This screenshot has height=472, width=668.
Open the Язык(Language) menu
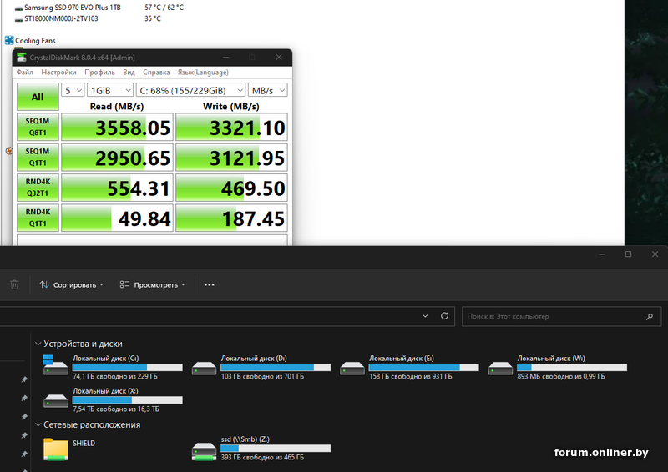click(203, 73)
